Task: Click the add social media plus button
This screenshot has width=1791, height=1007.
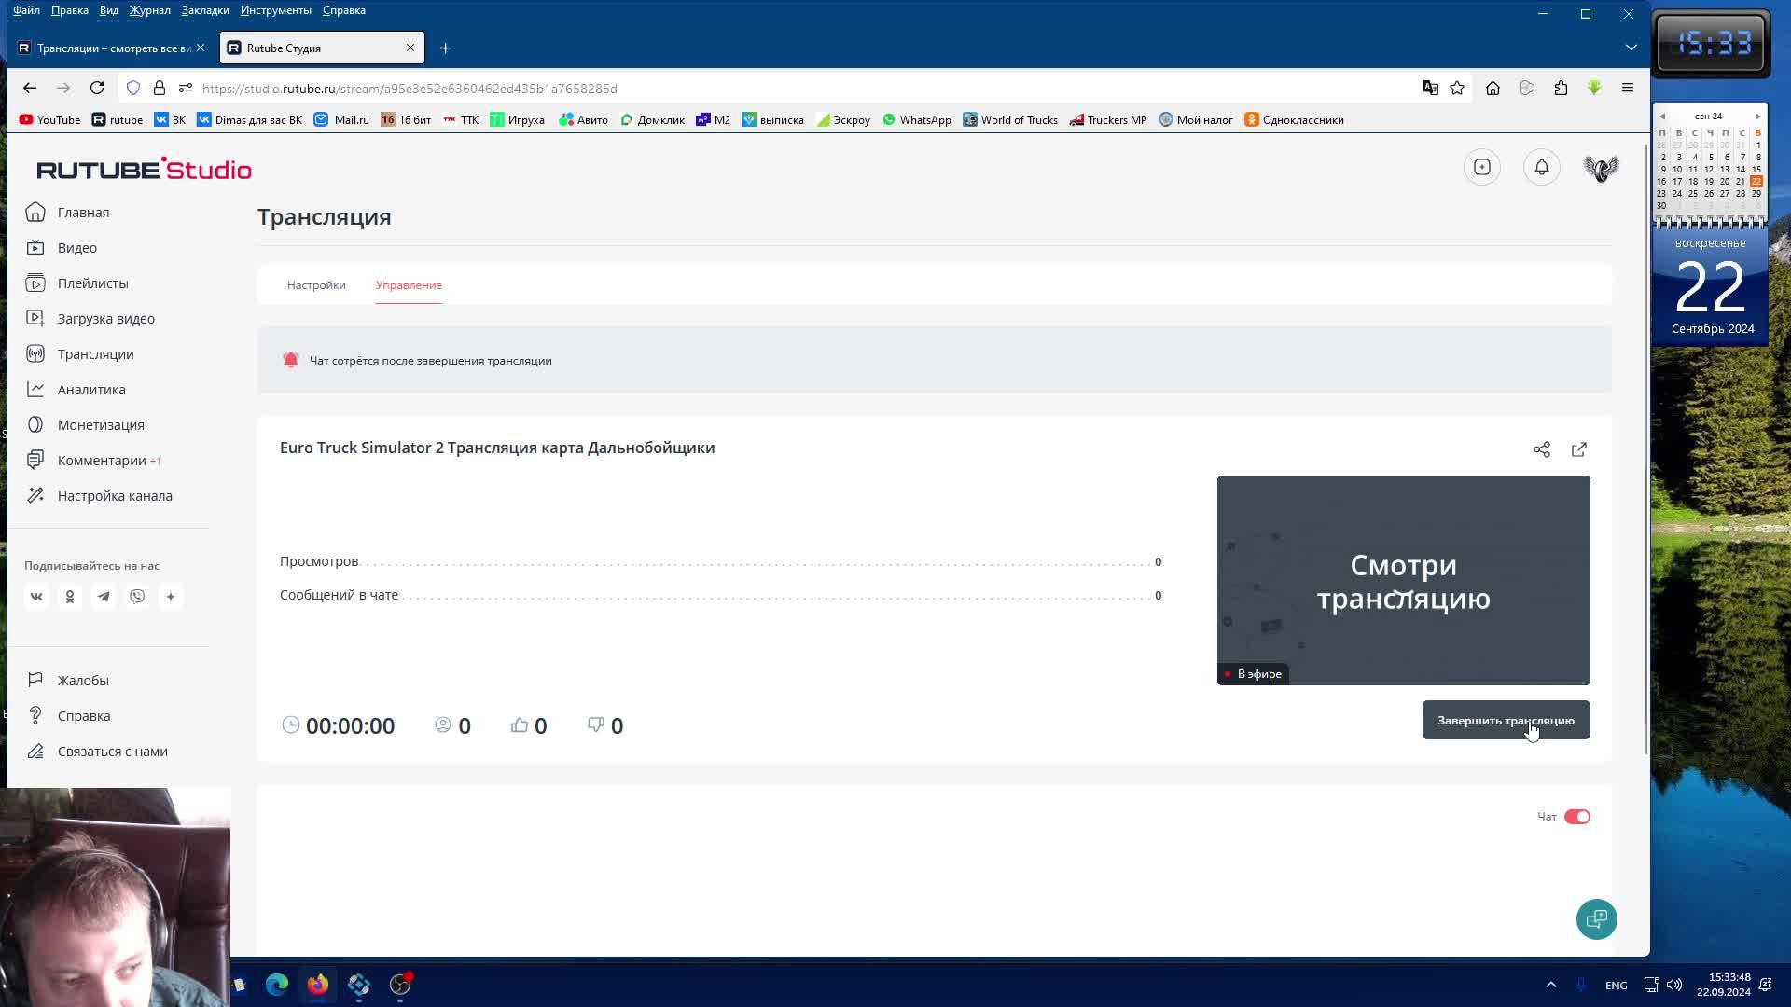Action: pyautogui.click(x=171, y=597)
